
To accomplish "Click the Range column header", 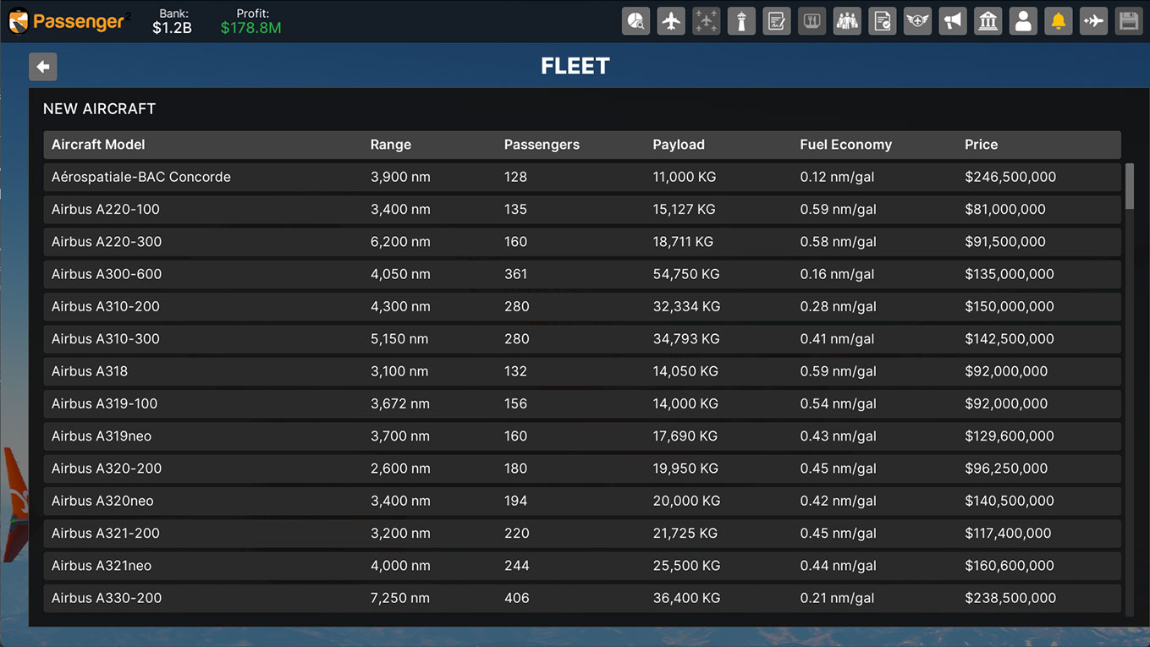I will click(390, 145).
